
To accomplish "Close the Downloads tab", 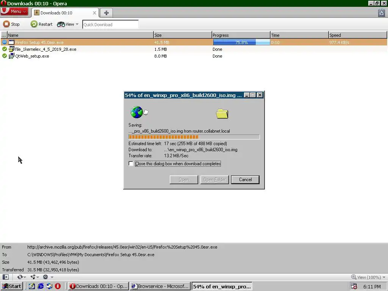I will pos(94,13).
